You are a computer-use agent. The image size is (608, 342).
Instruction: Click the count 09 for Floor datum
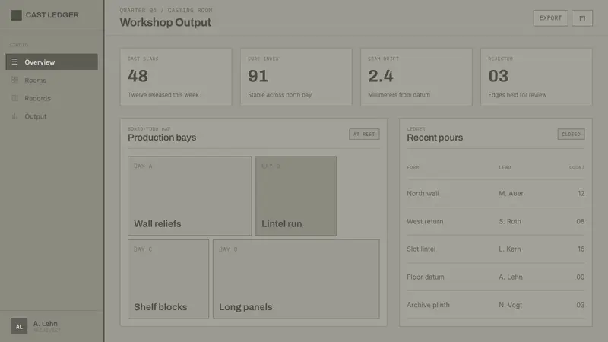point(580,277)
